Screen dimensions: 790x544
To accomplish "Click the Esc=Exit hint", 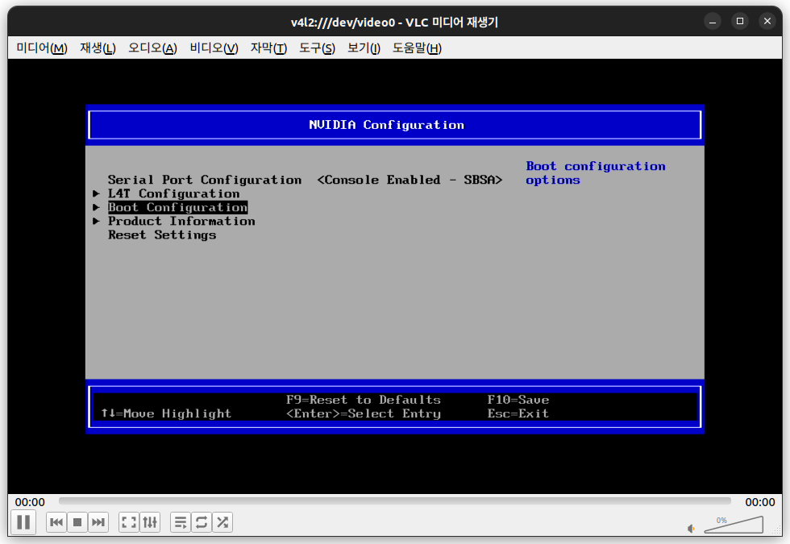I will click(x=518, y=413).
